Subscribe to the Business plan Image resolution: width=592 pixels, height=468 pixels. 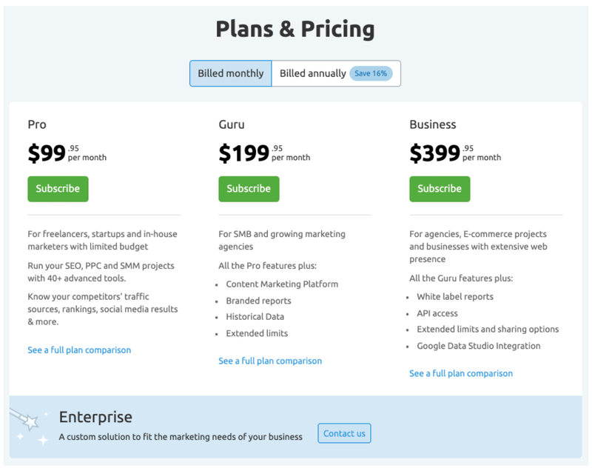(440, 189)
